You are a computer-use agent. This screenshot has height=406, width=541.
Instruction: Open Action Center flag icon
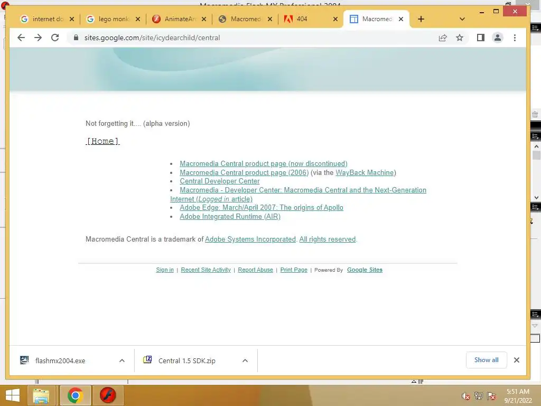pos(491,396)
